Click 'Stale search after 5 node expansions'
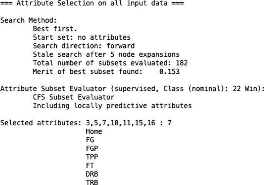Image resolution: width=264 pixels, height=185 pixels. pyautogui.click(x=106, y=55)
